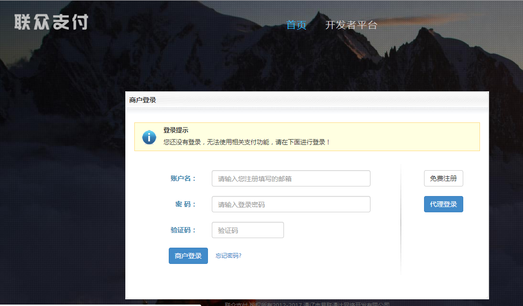The image size is (523, 306).
Task: Open the 开发者平台 nav tab
Action: coord(351,25)
